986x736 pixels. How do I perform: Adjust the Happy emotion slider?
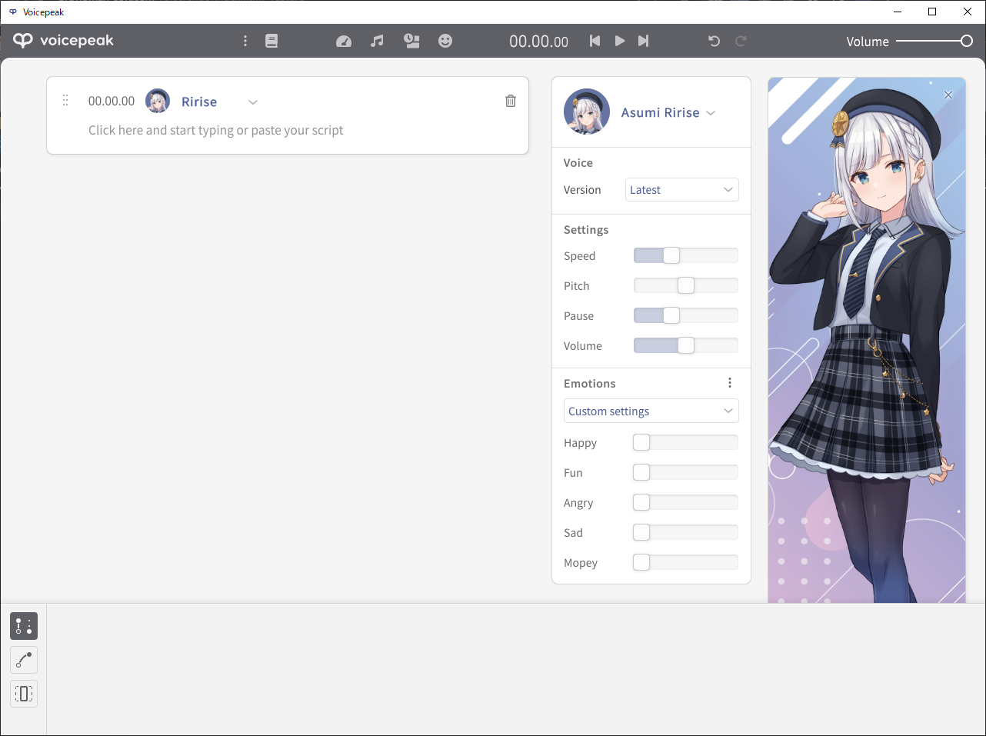point(685,442)
